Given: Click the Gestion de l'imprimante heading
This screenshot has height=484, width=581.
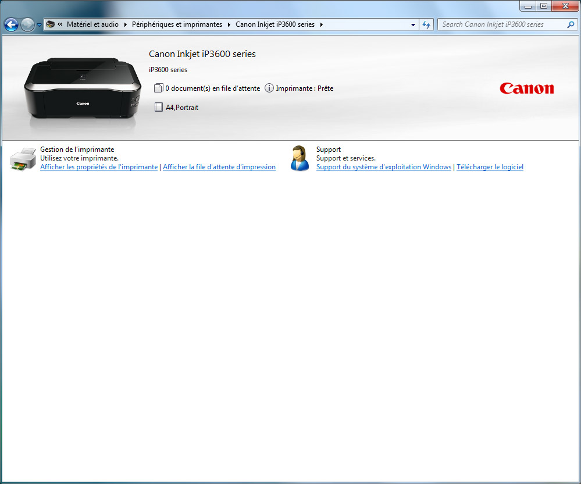Looking at the screenshot, I should (77, 150).
